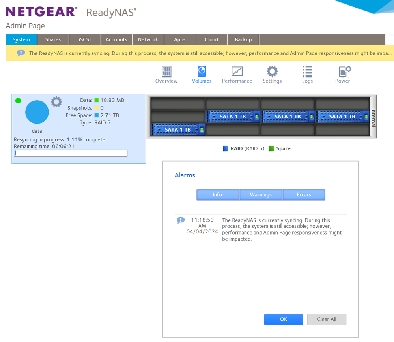Click the 'Resyncing in progress: 1.11% complete' text
Viewport: 394px width, 342px height.
[60, 140]
